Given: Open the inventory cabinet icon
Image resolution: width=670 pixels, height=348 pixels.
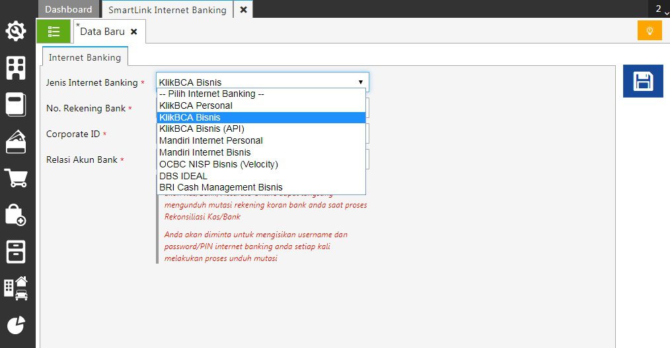Looking at the screenshot, I should coord(16,251).
